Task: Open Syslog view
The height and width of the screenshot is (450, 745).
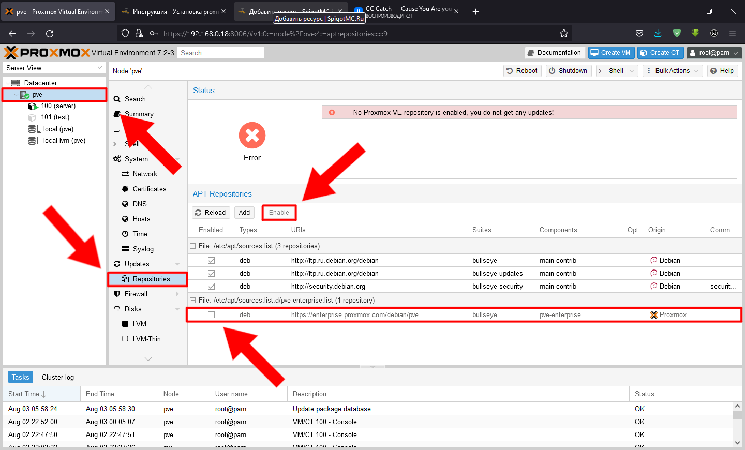Action: 143,249
